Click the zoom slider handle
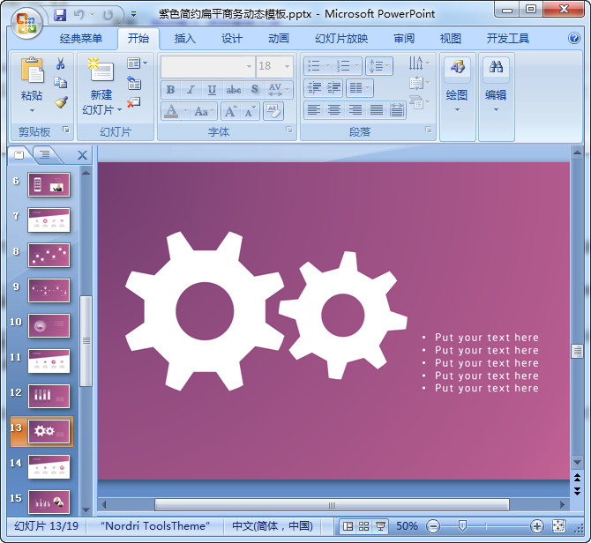 [x=462, y=525]
